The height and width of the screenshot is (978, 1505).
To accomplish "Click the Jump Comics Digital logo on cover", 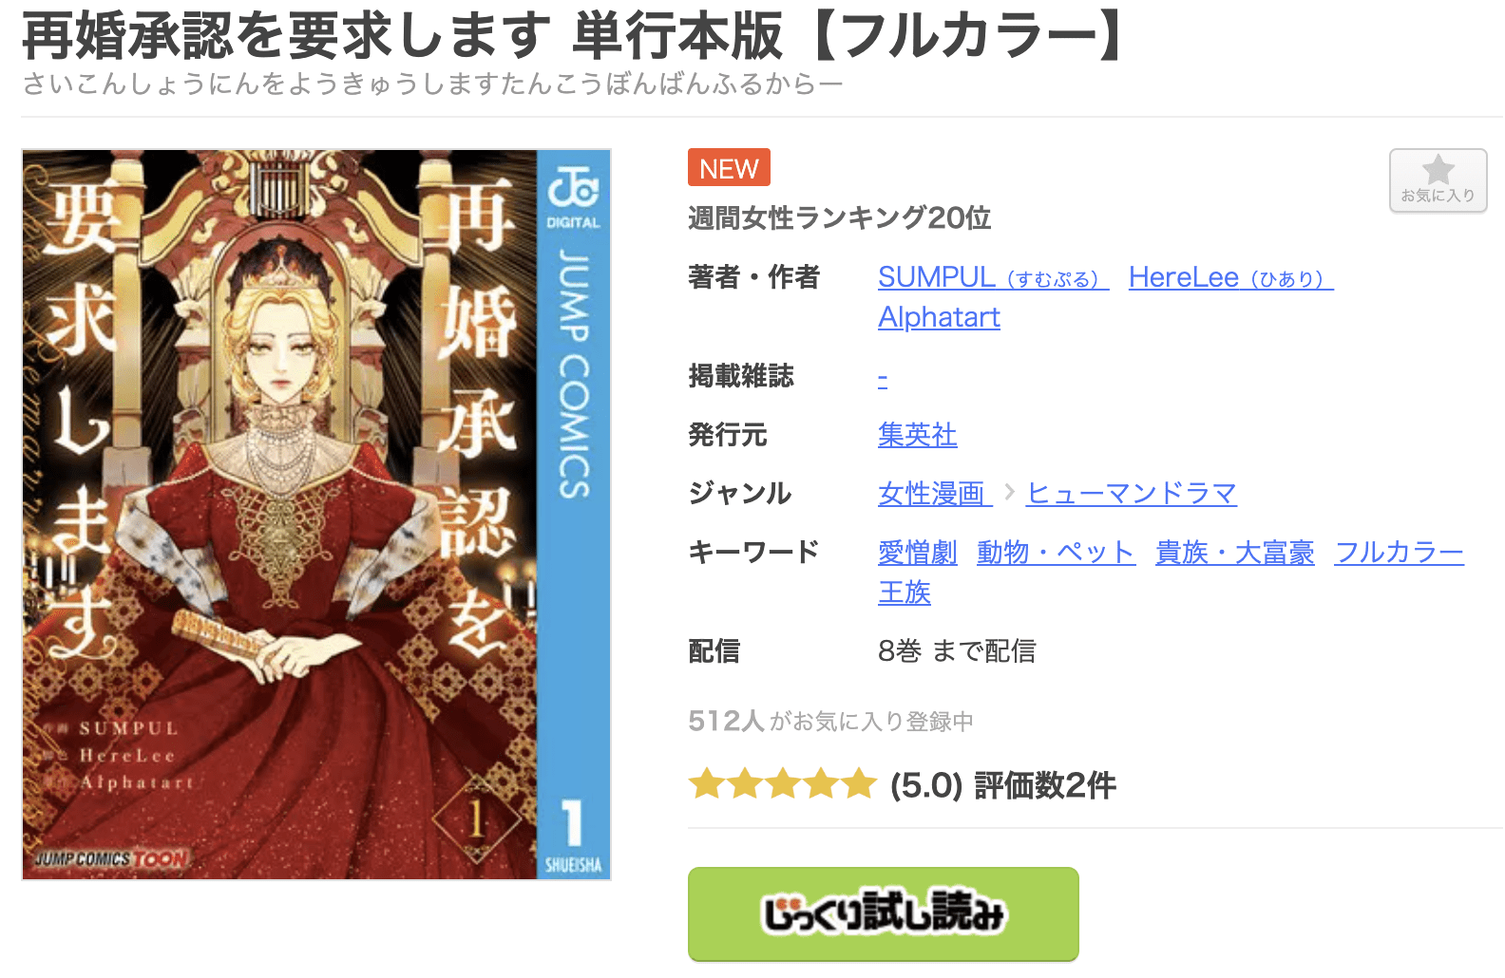I will [573, 194].
